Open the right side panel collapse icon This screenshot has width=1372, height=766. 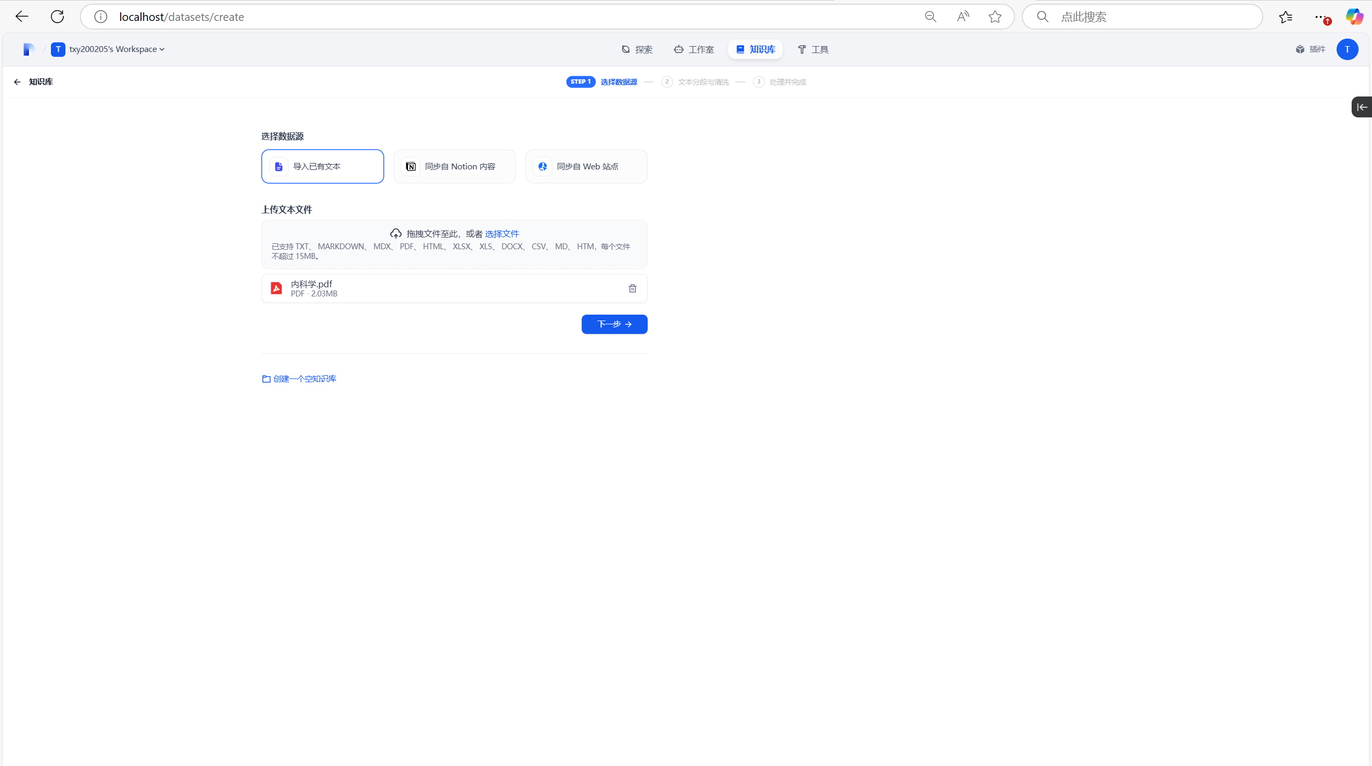click(x=1361, y=107)
